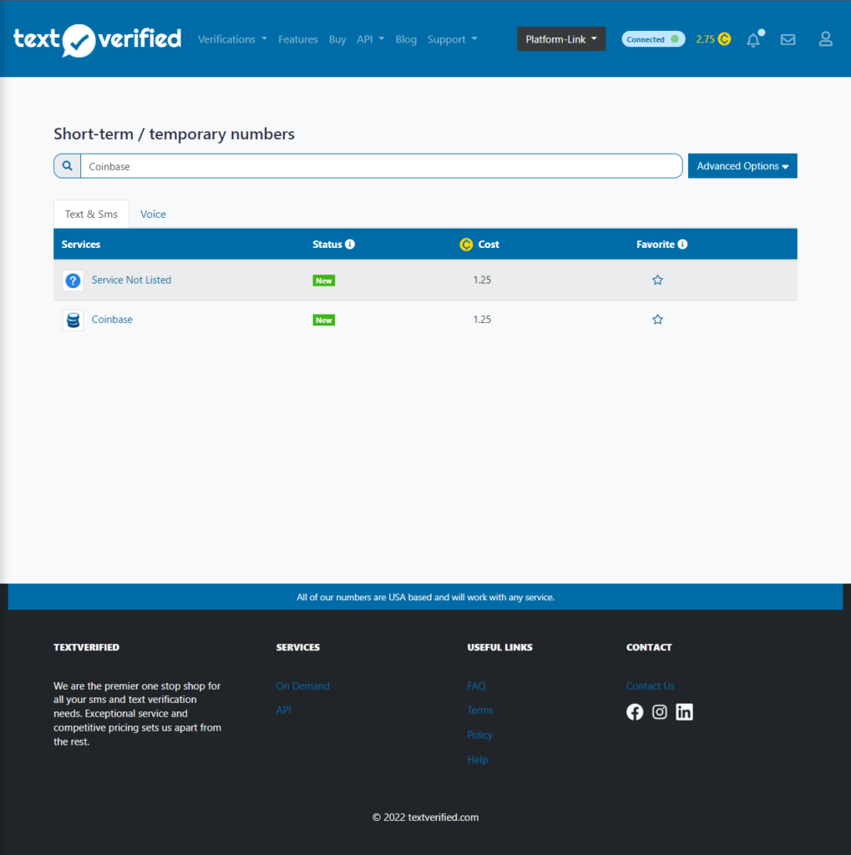Open the Facebook page icon
Screen dimensions: 851x855
[635, 712]
